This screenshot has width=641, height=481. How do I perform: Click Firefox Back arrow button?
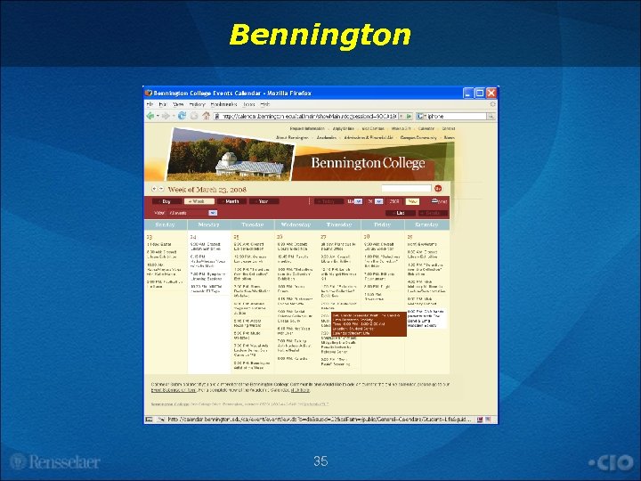coord(150,116)
